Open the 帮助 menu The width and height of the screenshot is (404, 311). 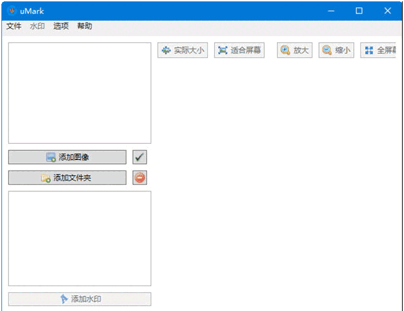tap(84, 26)
